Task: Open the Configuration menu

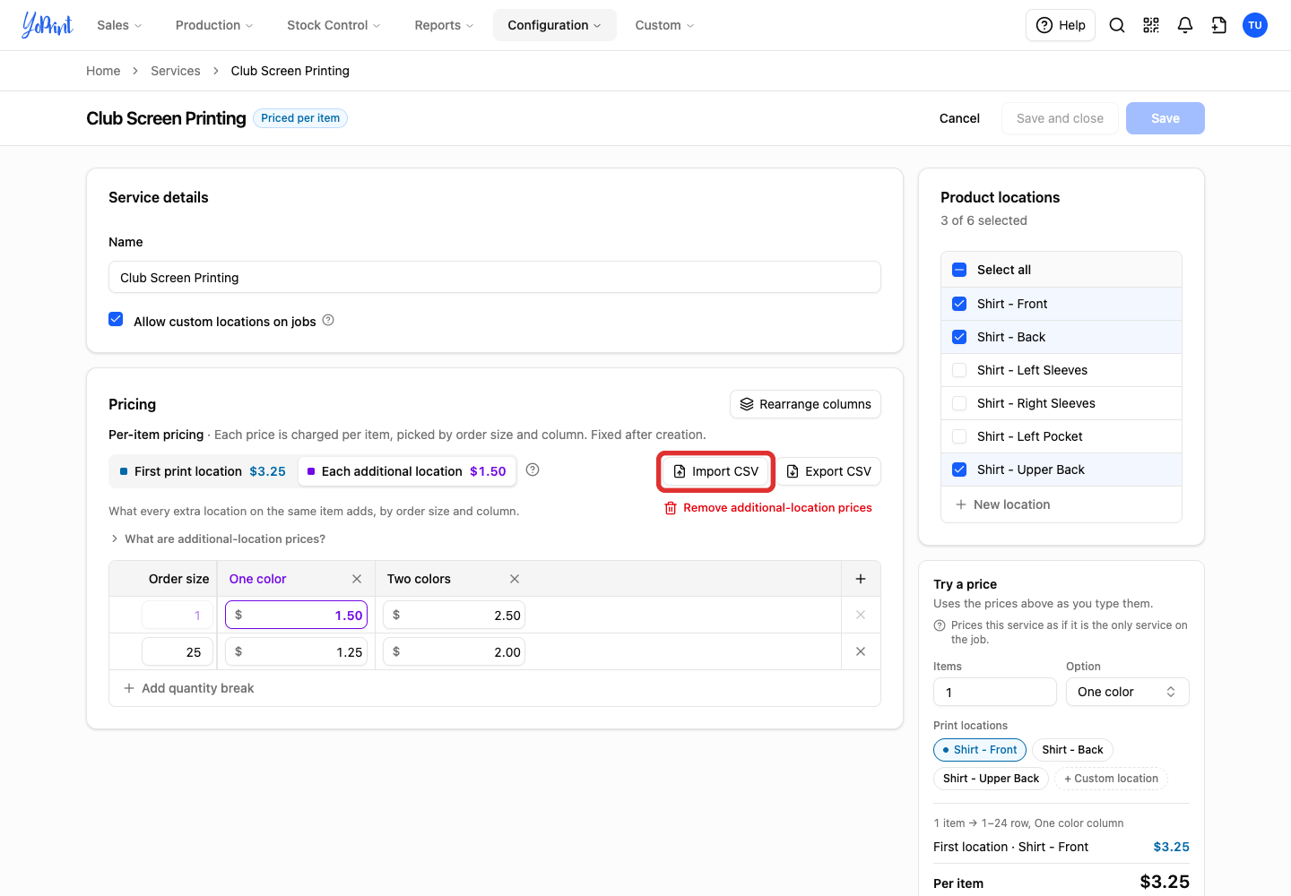Action: tap(554, 25)
